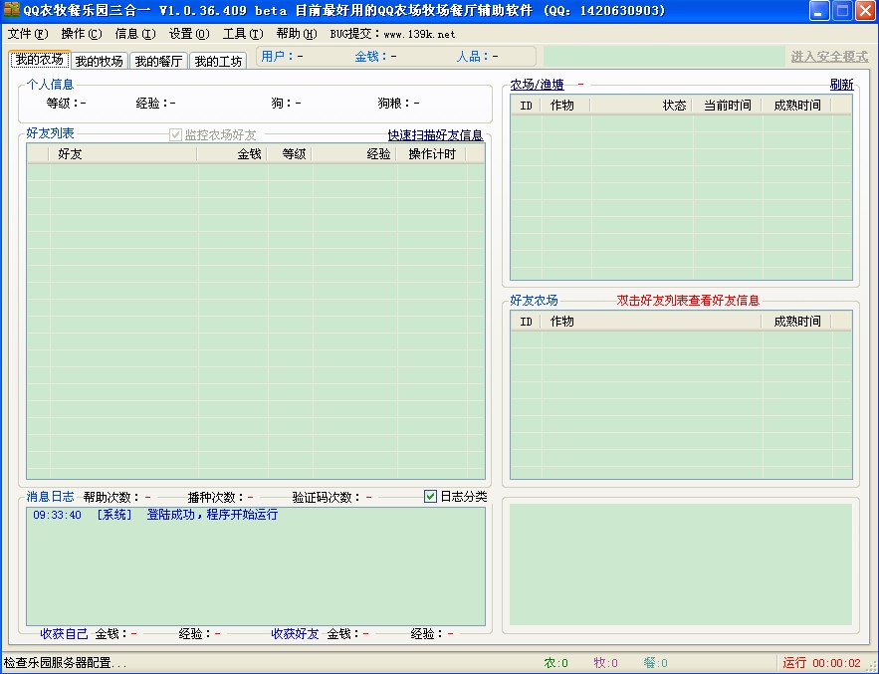This screenshot has width=879, height=674.
Task: Open the 设置(O) menu
Action: 189,34
